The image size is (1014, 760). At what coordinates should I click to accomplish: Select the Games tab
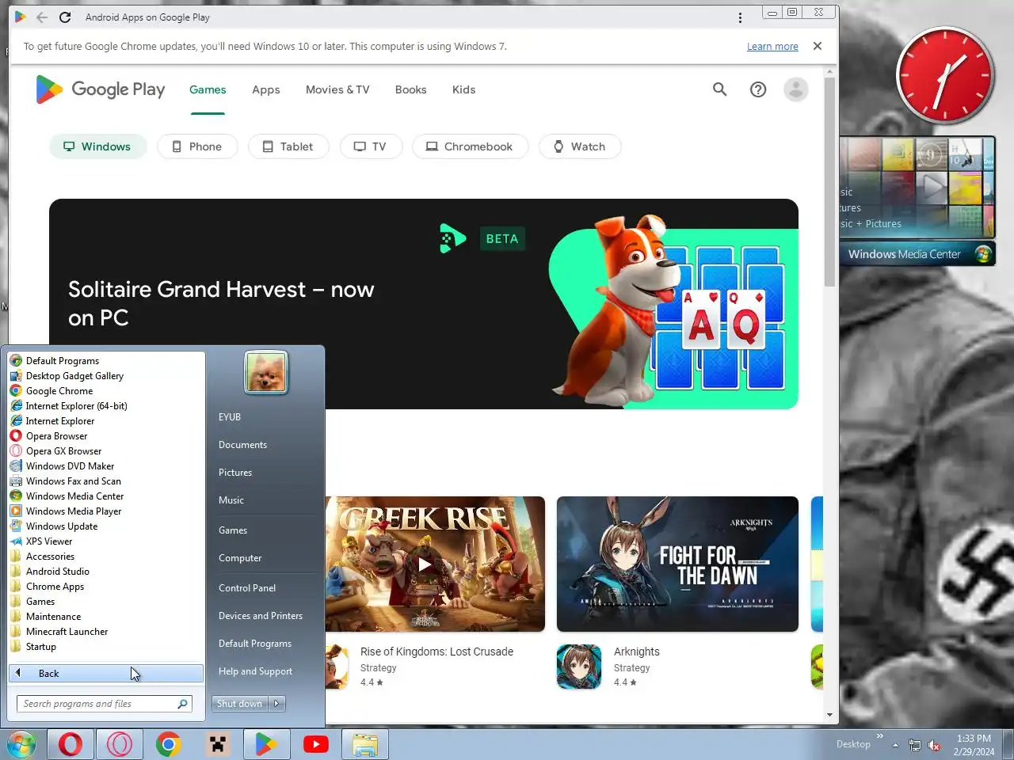[208, 89]
